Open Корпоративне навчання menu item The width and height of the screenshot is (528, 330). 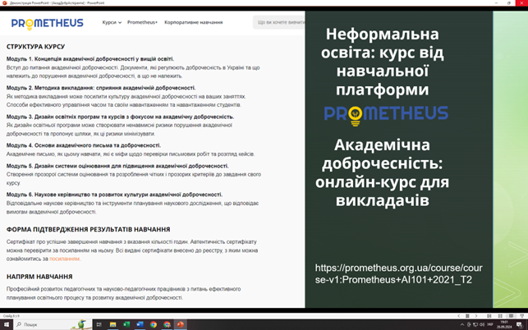(x=193, y=22)
